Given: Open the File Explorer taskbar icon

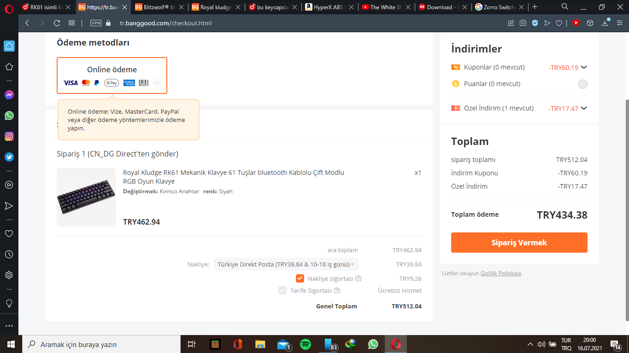Looking at the screenshot, I should 260,344.
